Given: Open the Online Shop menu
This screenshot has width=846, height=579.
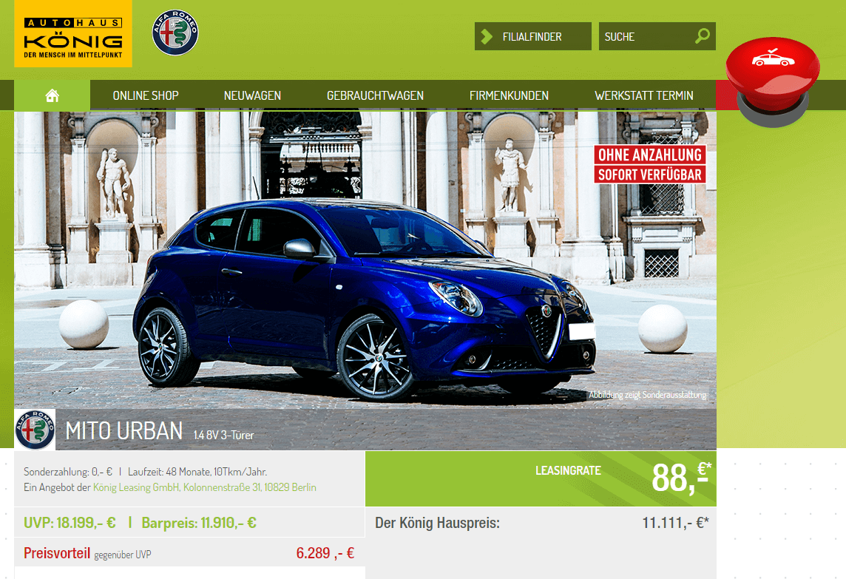Looking at the screenshot, I should (146, 95).
